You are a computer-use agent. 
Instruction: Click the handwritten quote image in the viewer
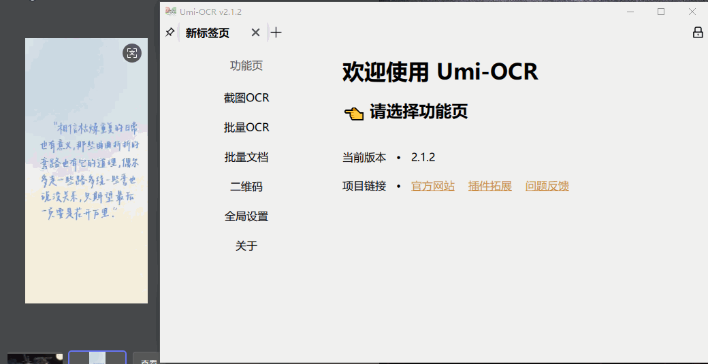86,171
